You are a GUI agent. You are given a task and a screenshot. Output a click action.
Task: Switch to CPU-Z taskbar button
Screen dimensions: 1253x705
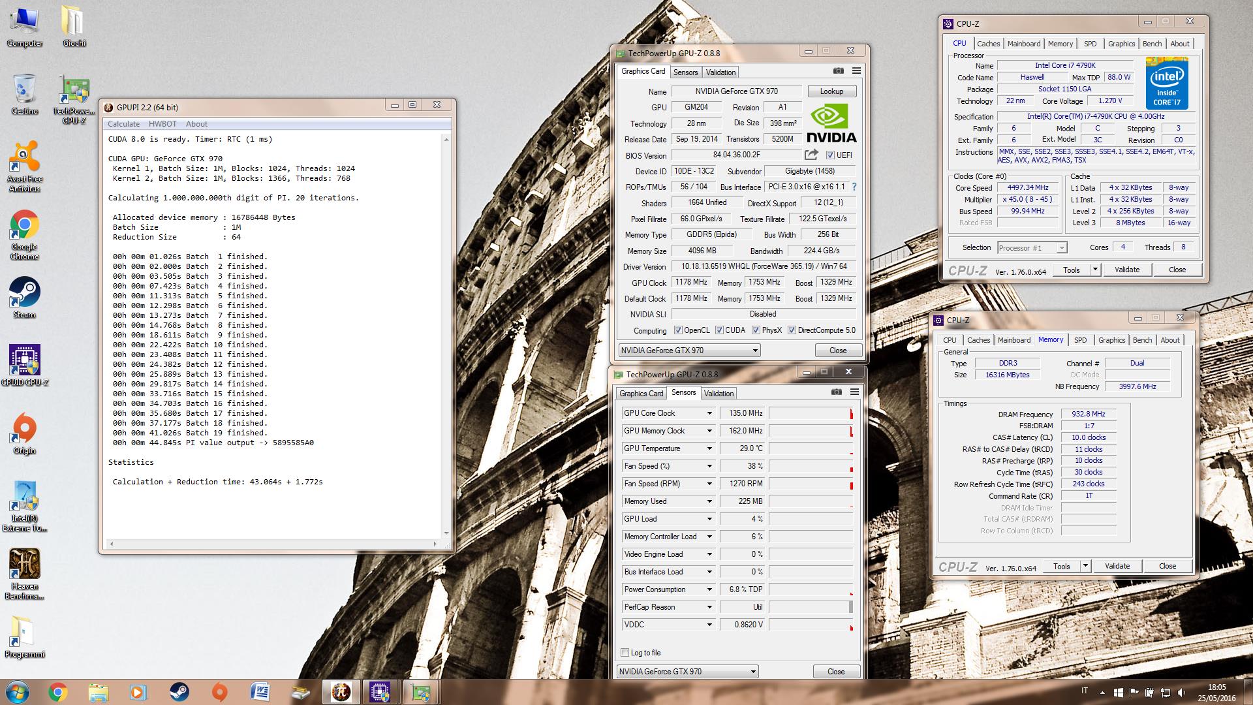[x=380, y=692]
